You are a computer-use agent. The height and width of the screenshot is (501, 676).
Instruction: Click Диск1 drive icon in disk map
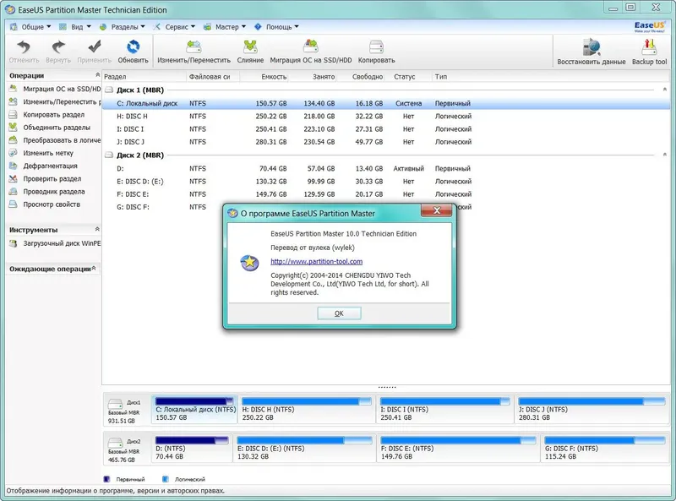115,404
